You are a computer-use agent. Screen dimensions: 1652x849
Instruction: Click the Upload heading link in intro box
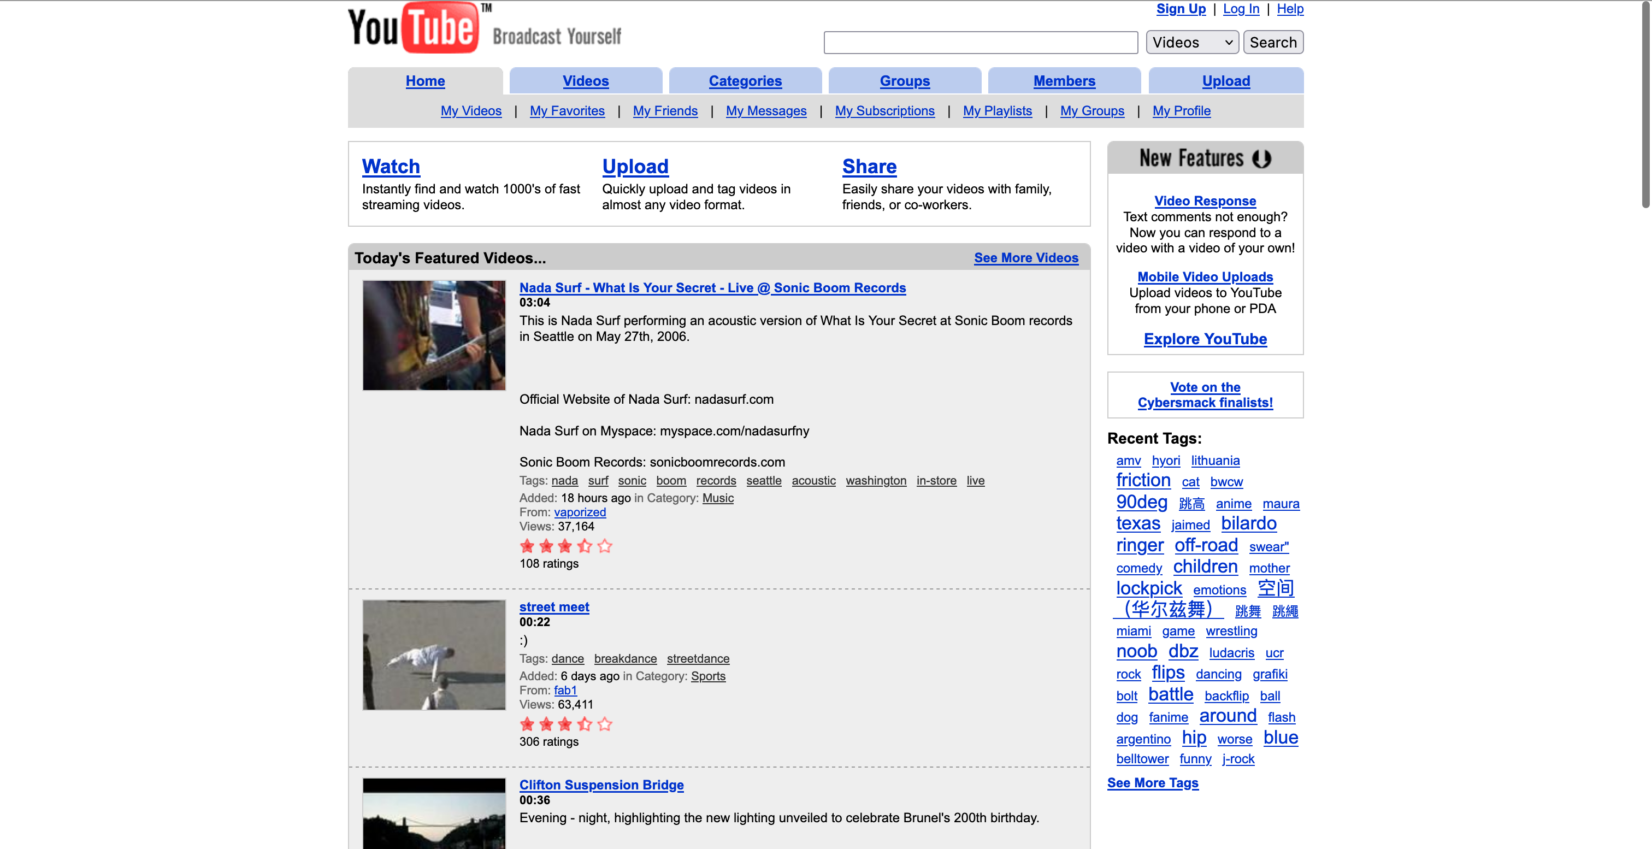pos(635,166)
